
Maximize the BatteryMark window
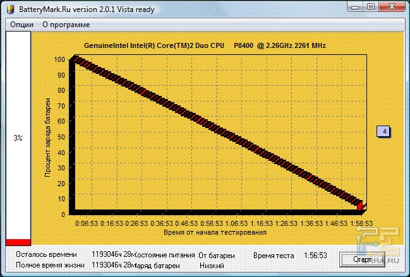click(371, 7)
